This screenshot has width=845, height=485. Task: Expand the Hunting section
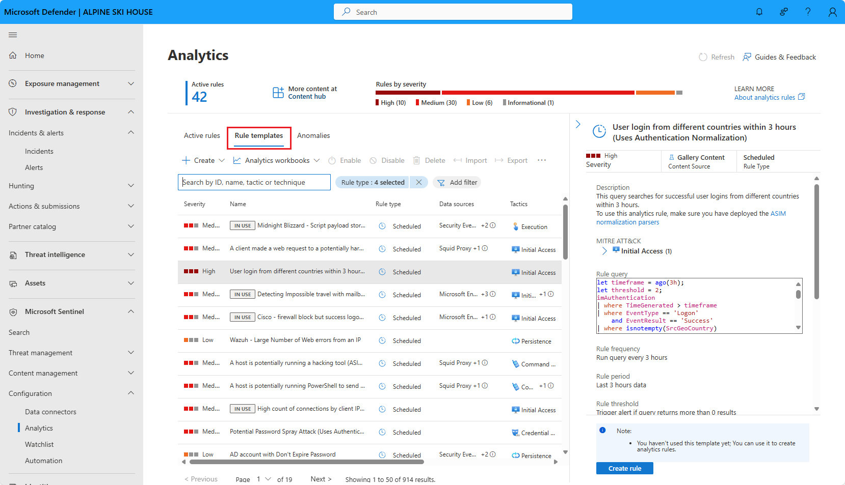(x=131, y=186)
